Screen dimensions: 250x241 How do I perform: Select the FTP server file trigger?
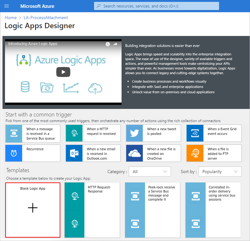pos(214,153)
